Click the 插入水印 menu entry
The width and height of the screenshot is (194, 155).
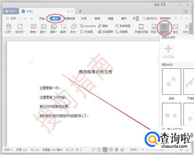point(174,129)
